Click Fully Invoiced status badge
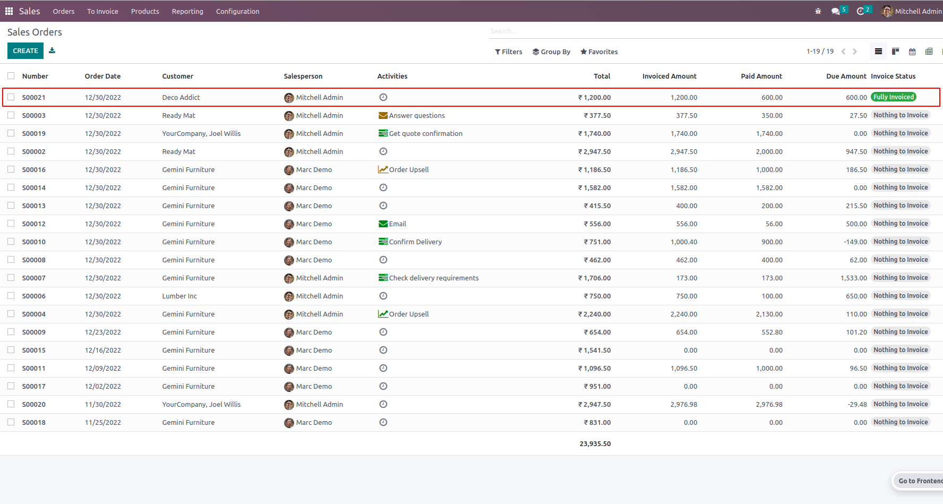Viewport: 943px width, 504px height. pos(894,97)
